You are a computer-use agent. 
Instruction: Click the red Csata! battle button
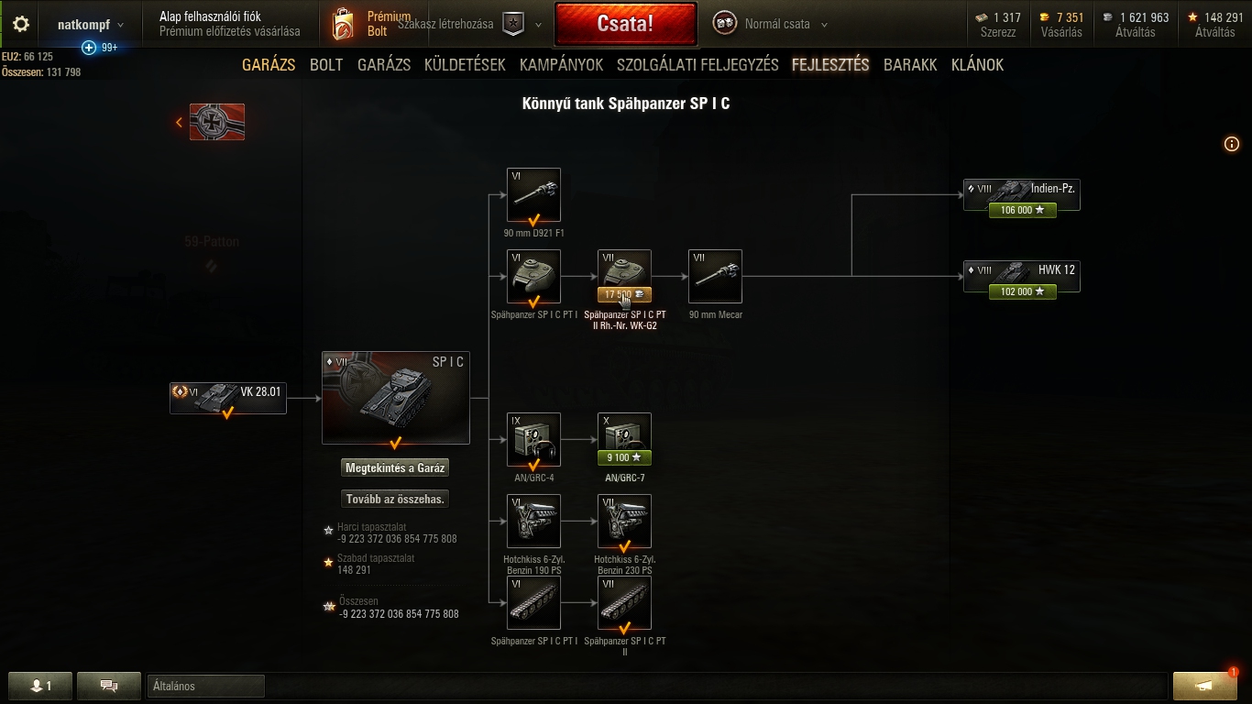(x=625, y=24)
